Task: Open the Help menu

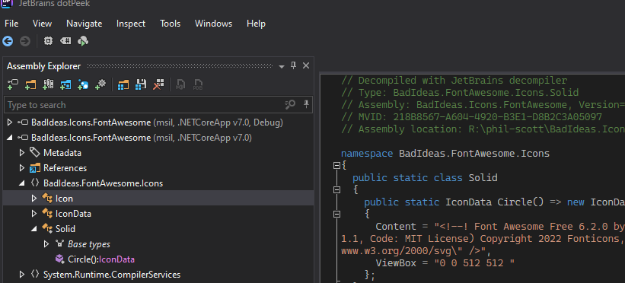Action: [256, 24]
